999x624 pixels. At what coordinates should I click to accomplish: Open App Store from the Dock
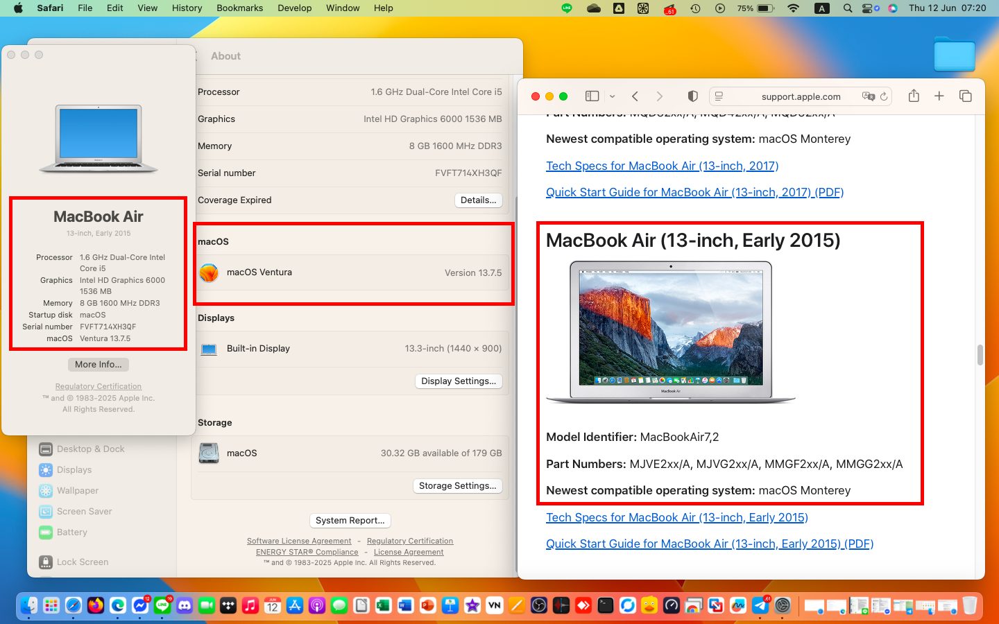tap(295, 605)
